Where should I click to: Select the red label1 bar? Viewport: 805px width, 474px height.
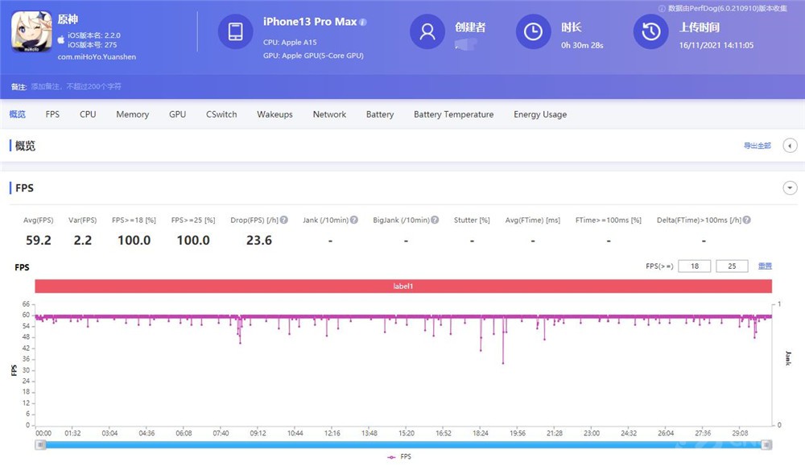click(403, 286)
